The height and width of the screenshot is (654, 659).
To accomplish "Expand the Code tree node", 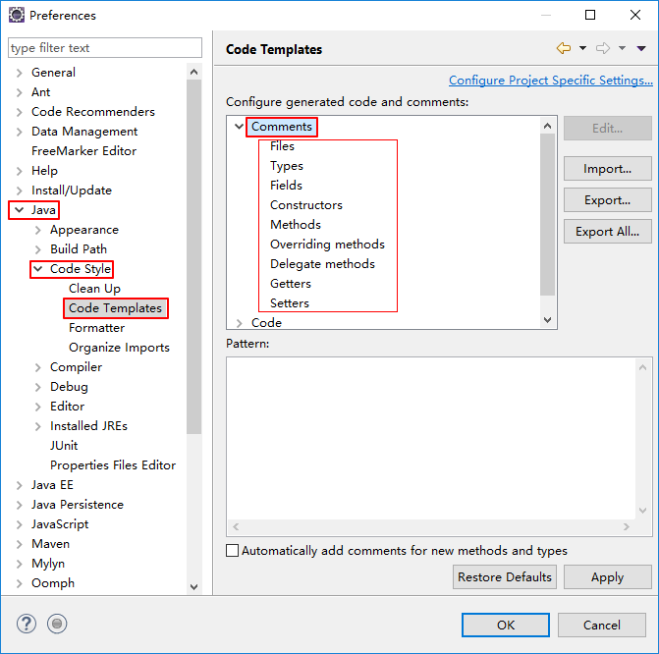I will tap(239, 323).
